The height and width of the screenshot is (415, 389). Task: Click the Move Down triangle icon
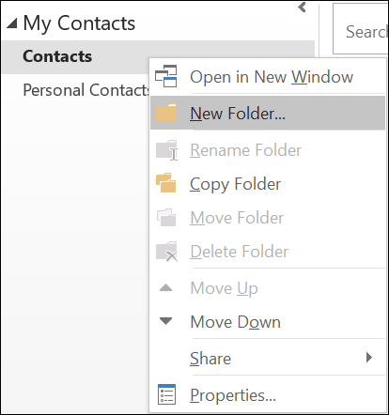tap(165, 321)
